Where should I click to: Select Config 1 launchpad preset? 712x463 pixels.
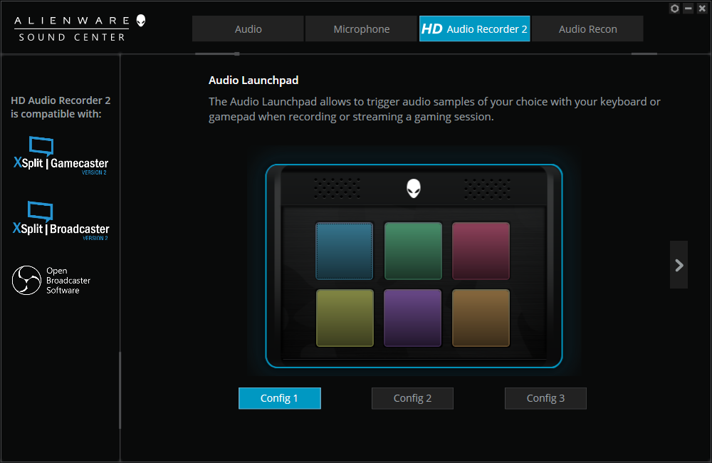coord(280,398)
